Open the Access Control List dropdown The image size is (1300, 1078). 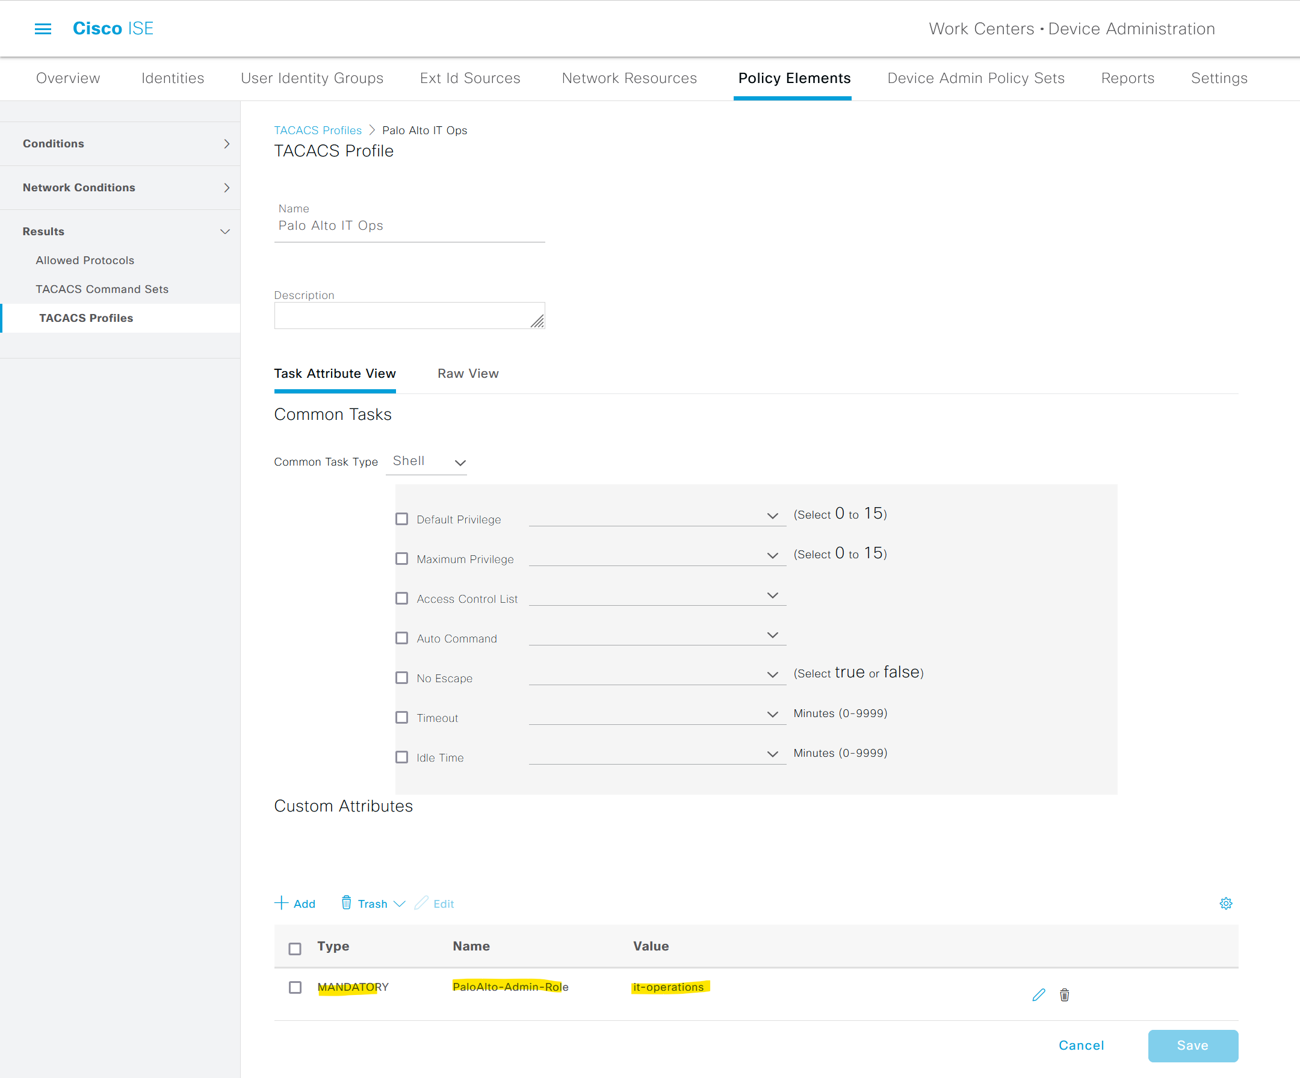(x=657, y=594)
